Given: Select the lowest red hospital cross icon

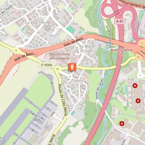Looking at the screenshot, I should tap(122, 124).
